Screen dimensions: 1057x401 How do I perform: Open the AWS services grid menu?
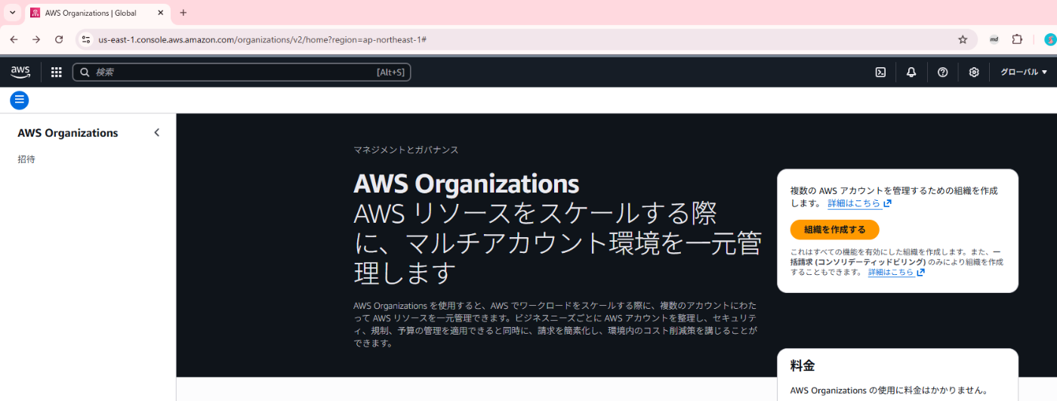pos(57,72)
